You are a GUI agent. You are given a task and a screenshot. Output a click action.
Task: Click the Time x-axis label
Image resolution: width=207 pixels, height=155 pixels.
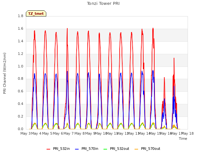click(x=183, y=139)
